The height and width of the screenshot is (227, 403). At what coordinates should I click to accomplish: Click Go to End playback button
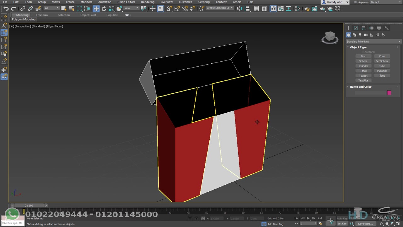tap(320, 218)
